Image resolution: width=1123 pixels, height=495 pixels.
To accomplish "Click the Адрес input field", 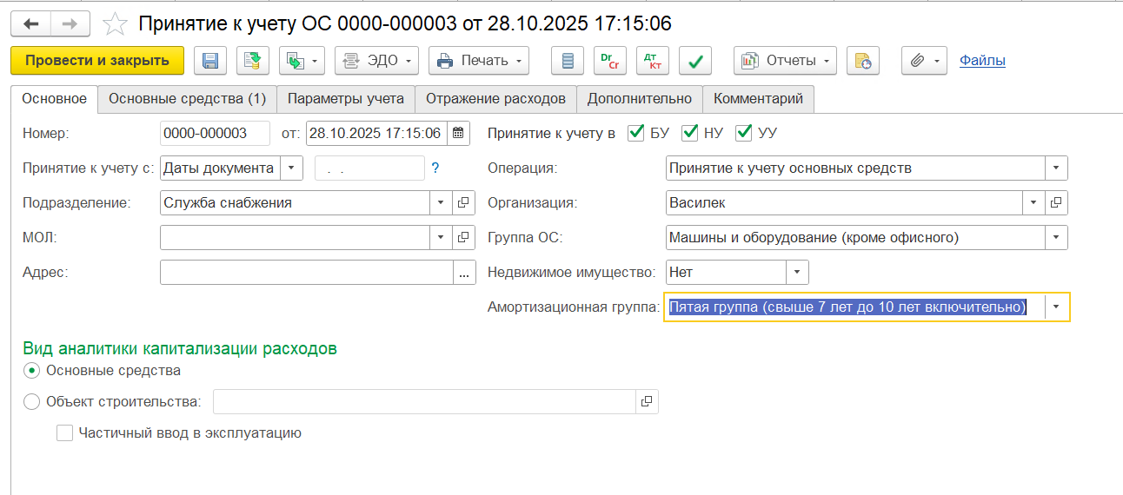I will coord(307,272).
